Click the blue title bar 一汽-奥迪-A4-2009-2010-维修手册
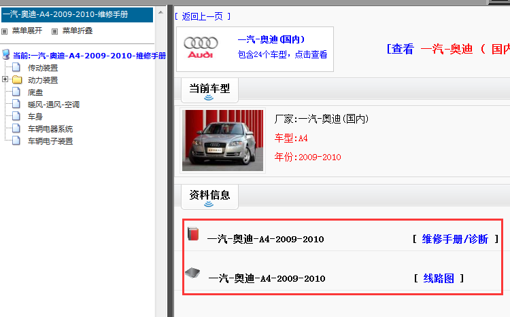The height and width of the screenshot is (317, 510). point(77,15)
